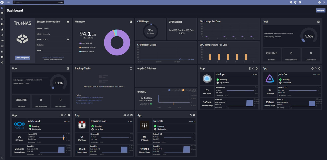Restart the jellyfin app
This screenshot has width=327, height=160.
[x=316, y=68]
